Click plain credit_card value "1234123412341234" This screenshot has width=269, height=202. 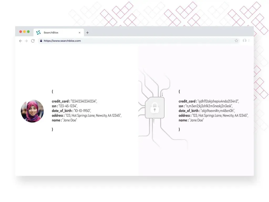tap(84, 101)
